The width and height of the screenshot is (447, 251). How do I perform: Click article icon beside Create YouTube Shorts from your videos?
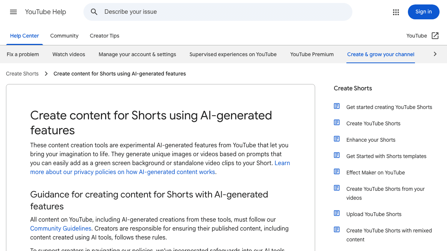[x=337, y=188]
